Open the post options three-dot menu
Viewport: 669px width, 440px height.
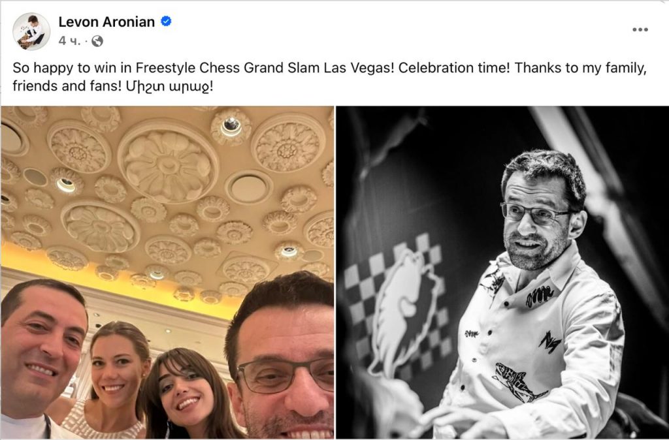point(640,29)
